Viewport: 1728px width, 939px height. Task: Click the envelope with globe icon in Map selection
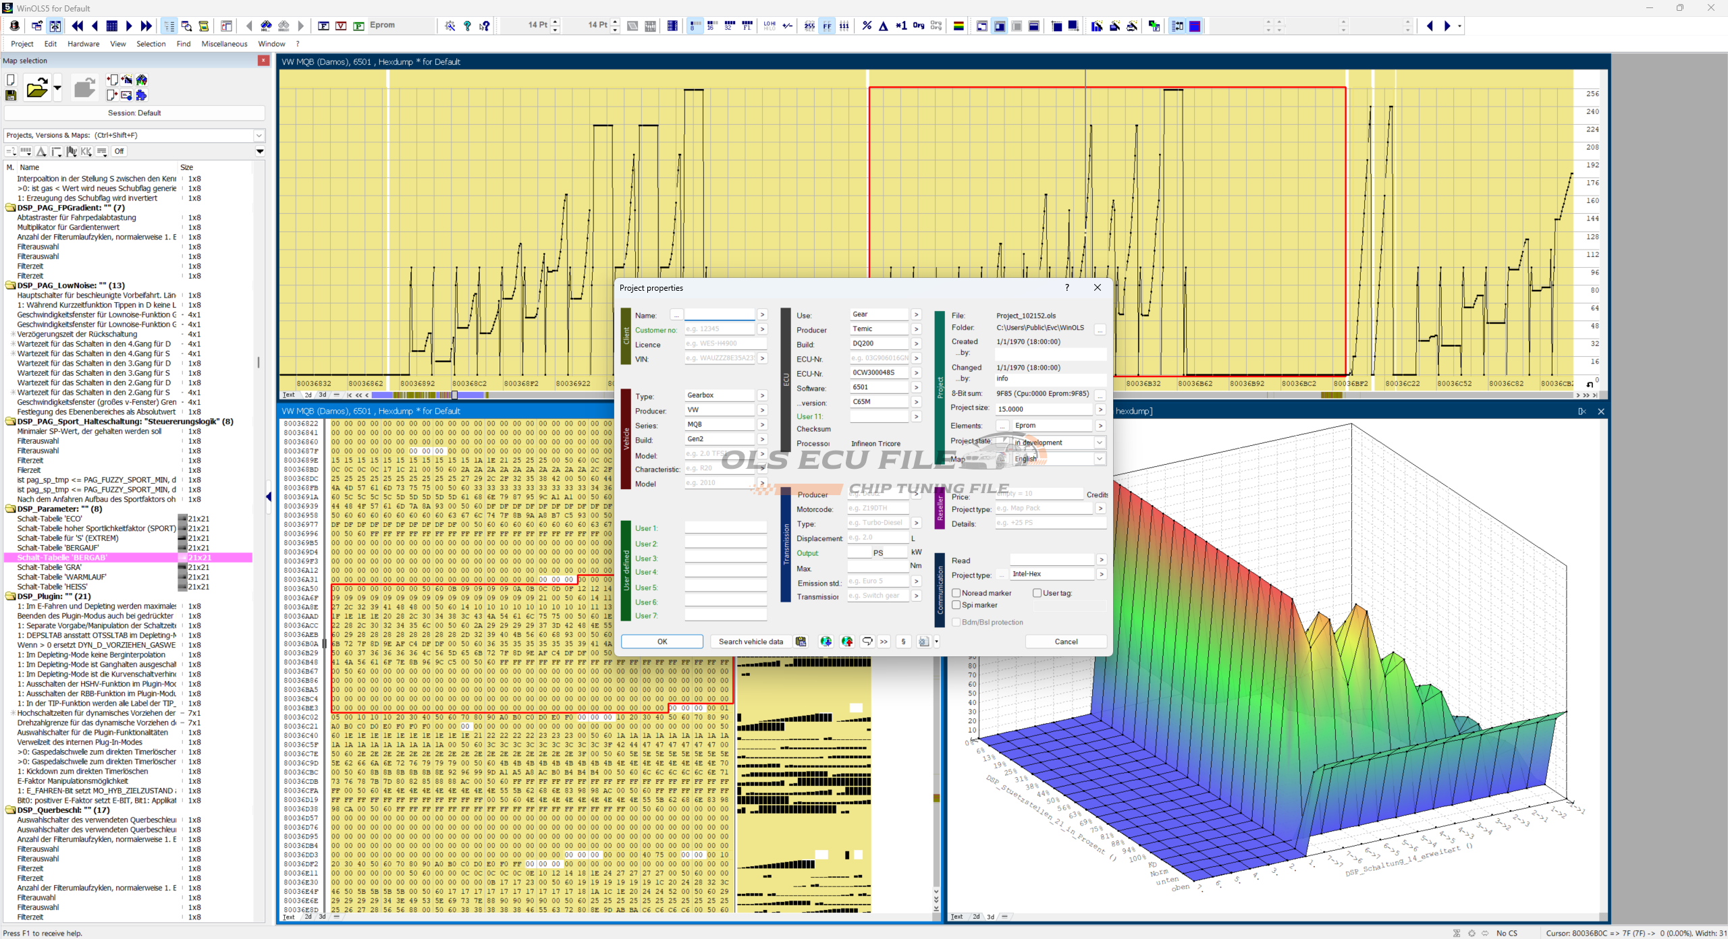point(126,95)
